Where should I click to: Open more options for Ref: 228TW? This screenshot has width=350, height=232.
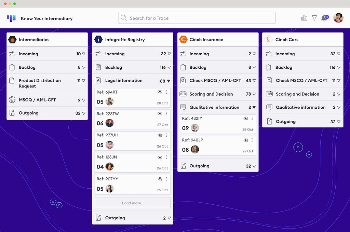[166, 113]
